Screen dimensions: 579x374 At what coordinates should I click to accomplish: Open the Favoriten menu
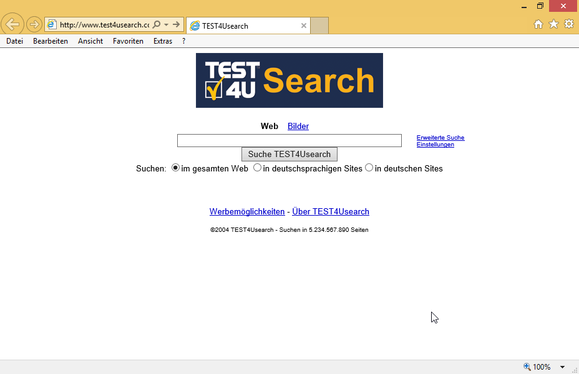128,41
